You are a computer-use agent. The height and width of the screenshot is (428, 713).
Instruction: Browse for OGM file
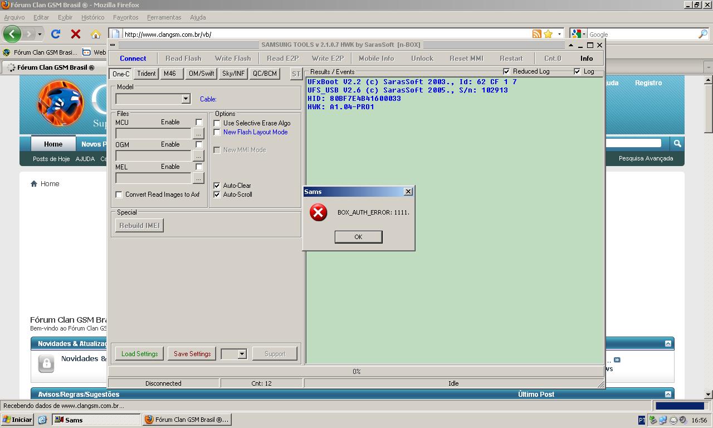198,156
